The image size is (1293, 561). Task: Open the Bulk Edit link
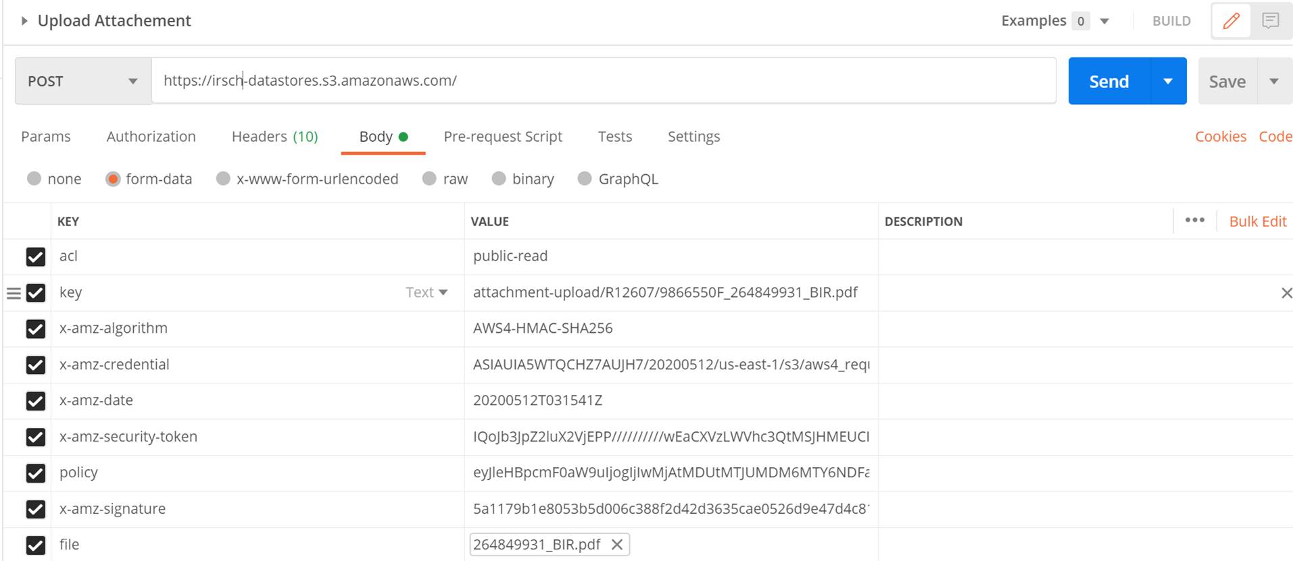coord(1258,221)
